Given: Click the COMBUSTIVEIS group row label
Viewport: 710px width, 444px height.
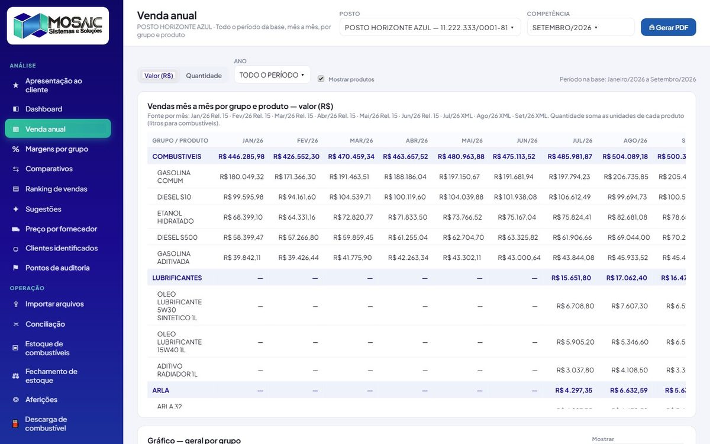Looking at the screenshot, I should (x=177, y=157).
